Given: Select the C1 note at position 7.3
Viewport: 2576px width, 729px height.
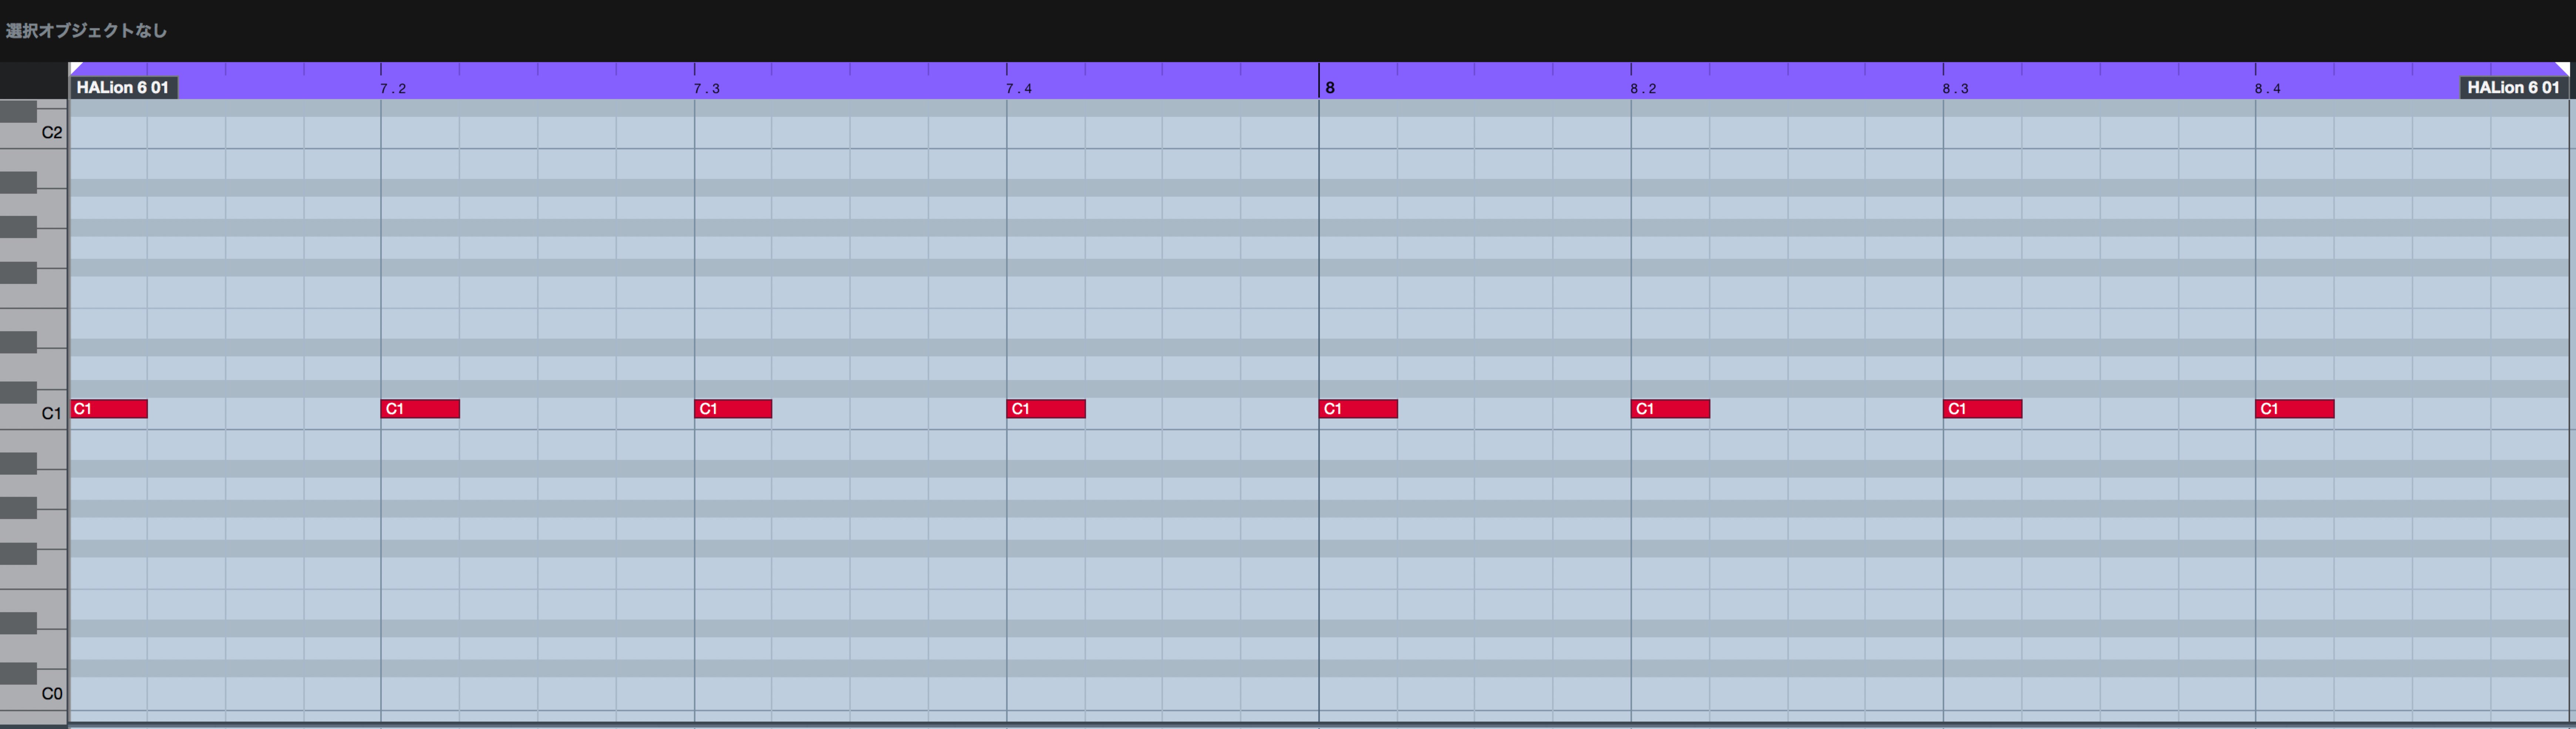Looking at the screenshot, I should coord(733,409).
